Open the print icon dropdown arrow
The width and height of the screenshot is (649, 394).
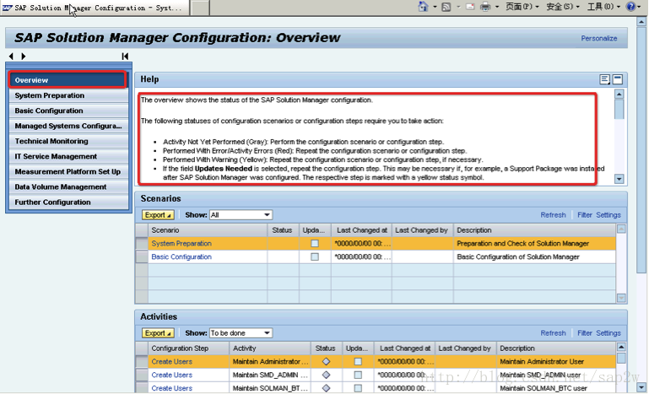pyautogui.click(x=497, y=7)
